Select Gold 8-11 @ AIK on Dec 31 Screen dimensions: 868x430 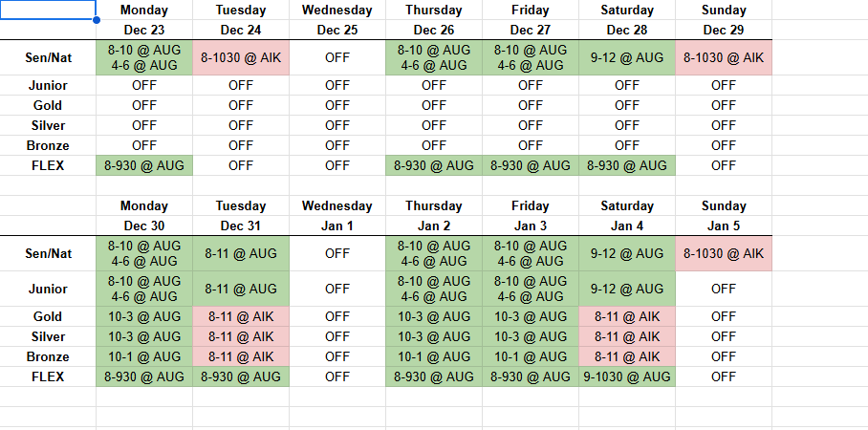tap(241, 316)
